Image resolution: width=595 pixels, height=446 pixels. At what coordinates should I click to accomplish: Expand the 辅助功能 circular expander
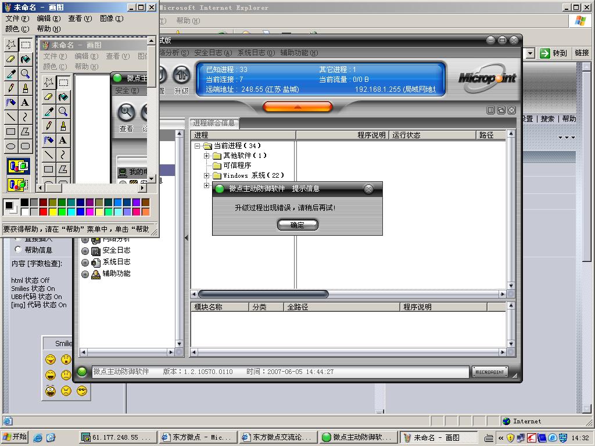[x=85, y=274]
